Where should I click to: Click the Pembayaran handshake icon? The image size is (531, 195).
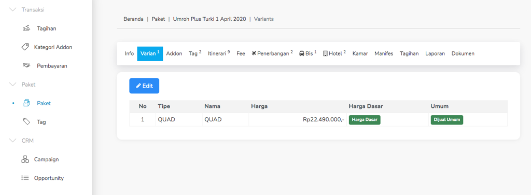point(26,66)
